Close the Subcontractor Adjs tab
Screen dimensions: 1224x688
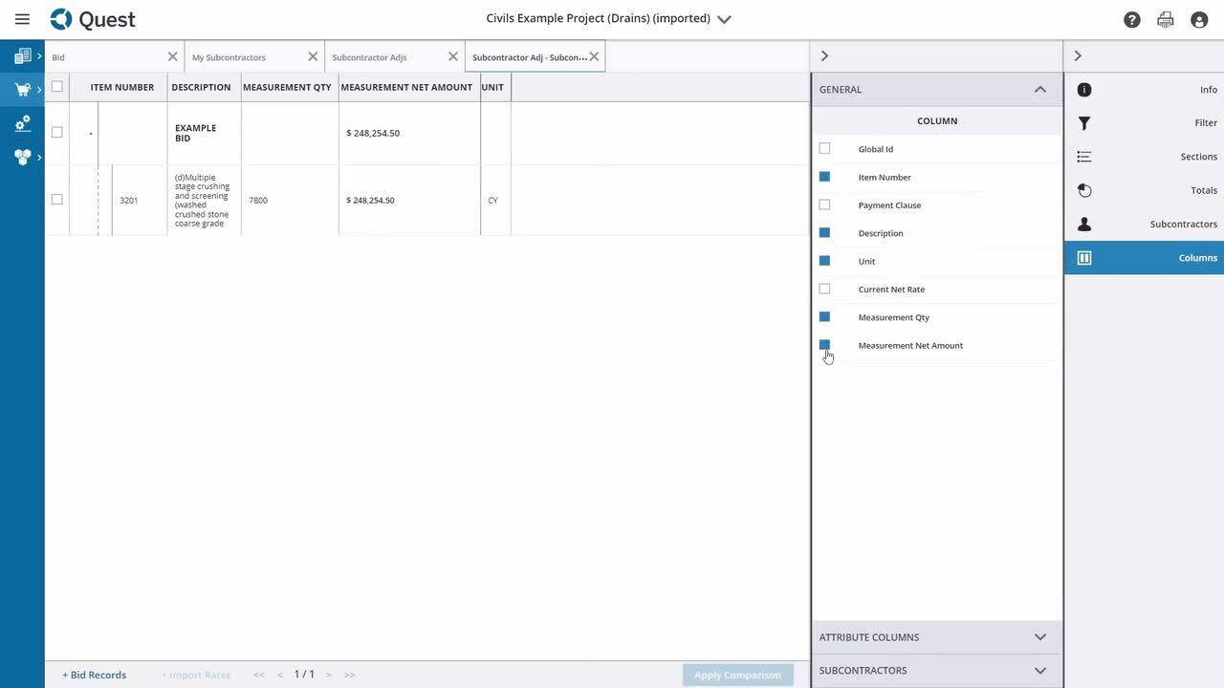pos(453,56)
